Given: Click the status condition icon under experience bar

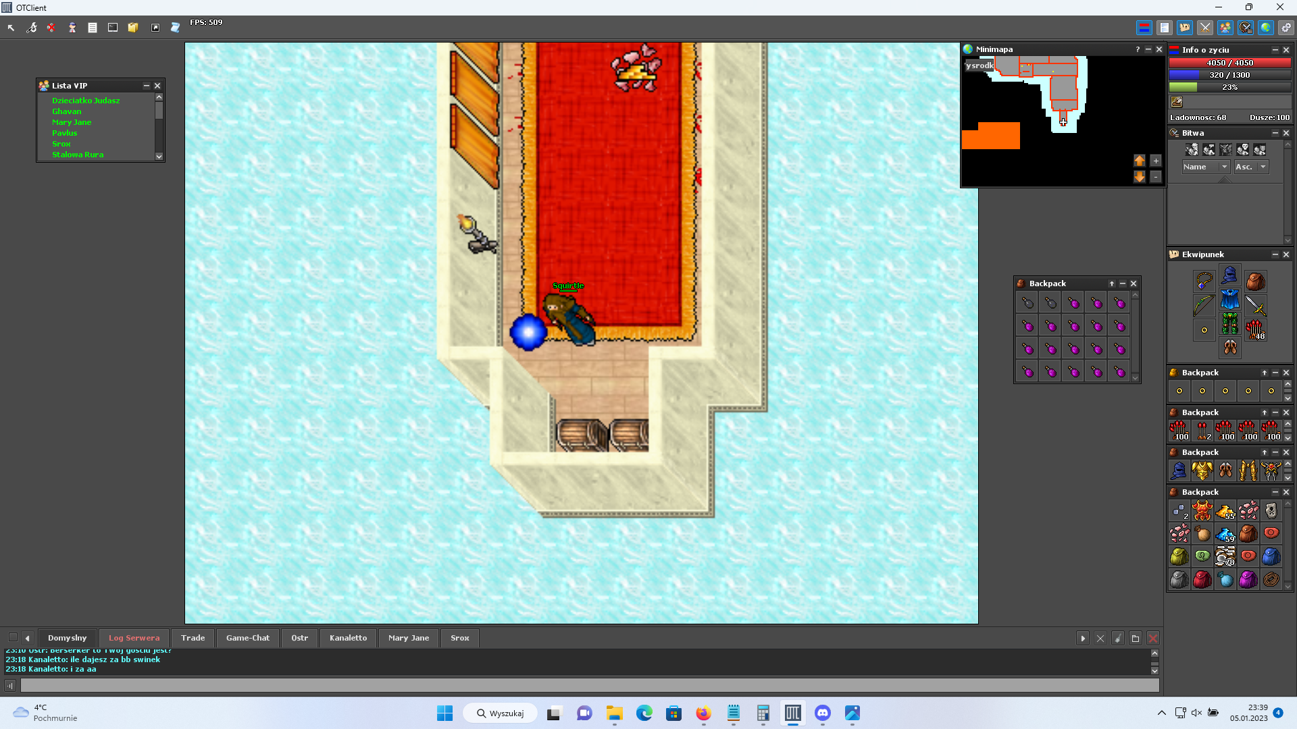Looking at the screenshot, I should [1177, 102].
